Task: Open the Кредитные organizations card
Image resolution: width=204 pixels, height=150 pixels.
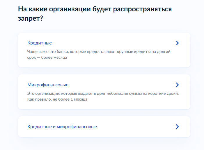Action: [x=104, y=50]
